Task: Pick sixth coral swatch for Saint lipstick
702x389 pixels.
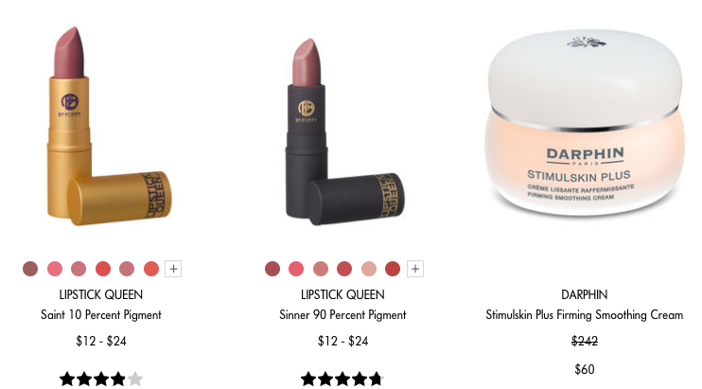Action: [x=150, y=269]
